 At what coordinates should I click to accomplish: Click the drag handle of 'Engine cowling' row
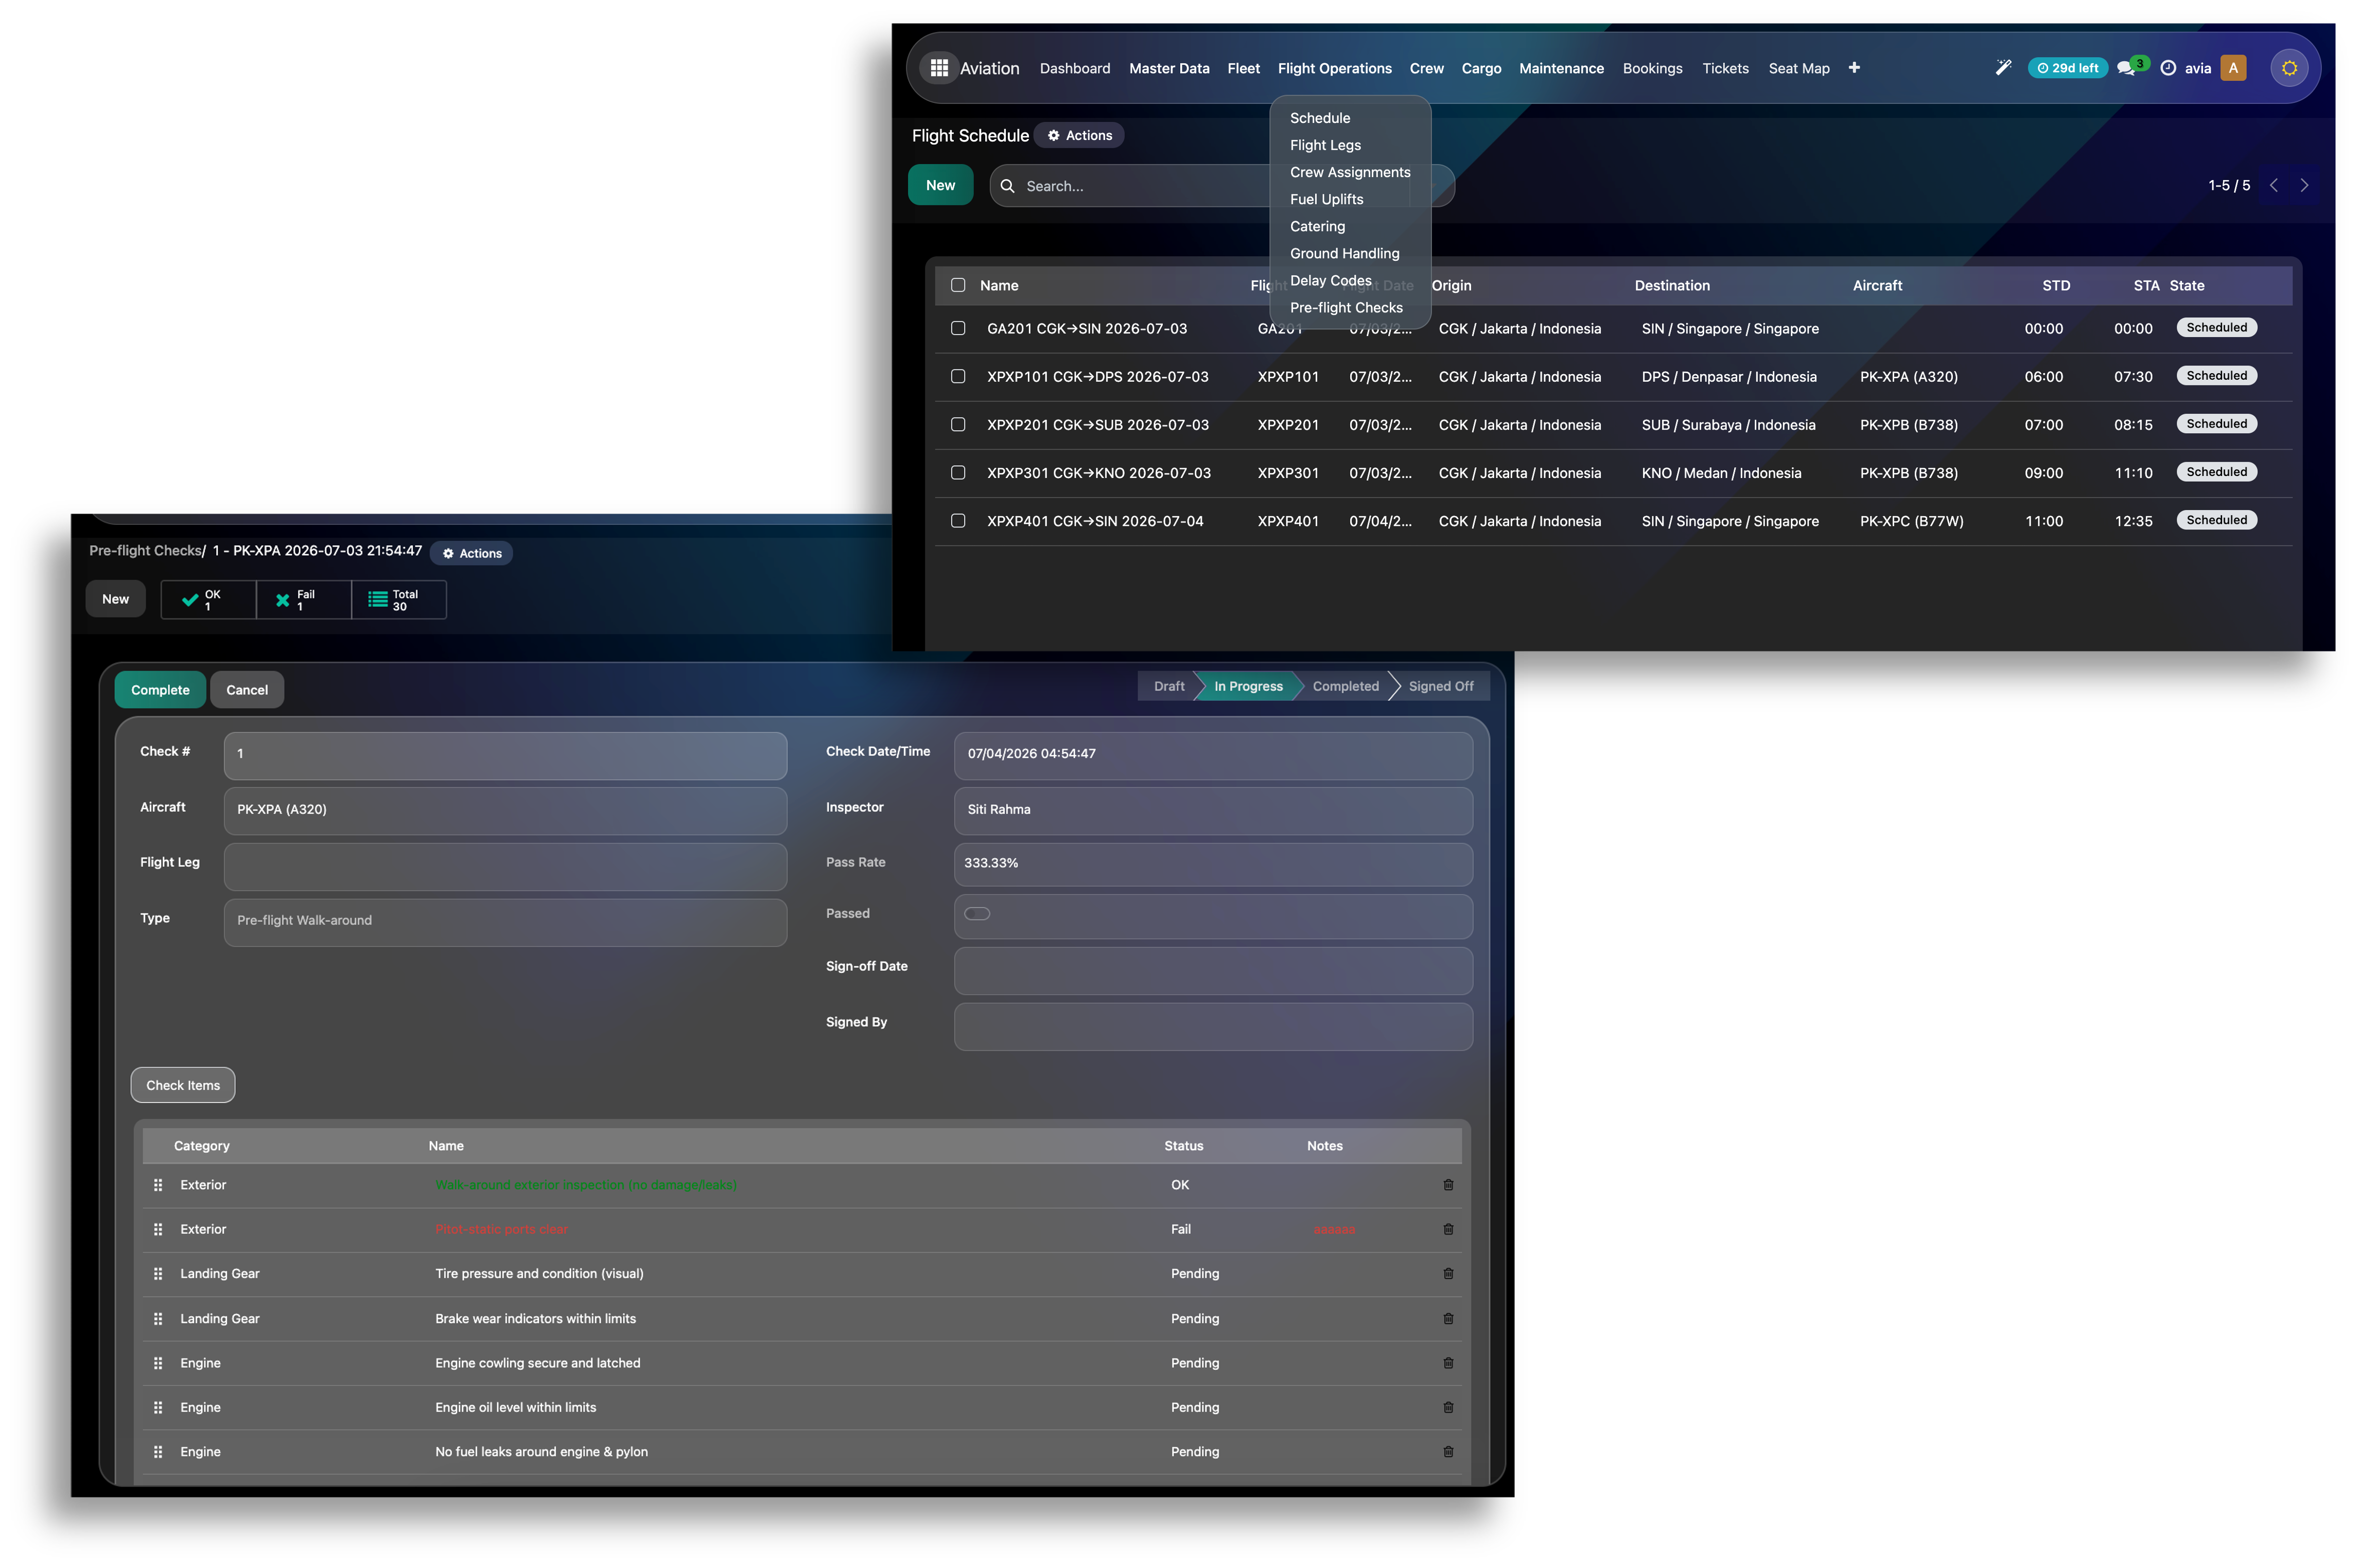coord(158,1363)
